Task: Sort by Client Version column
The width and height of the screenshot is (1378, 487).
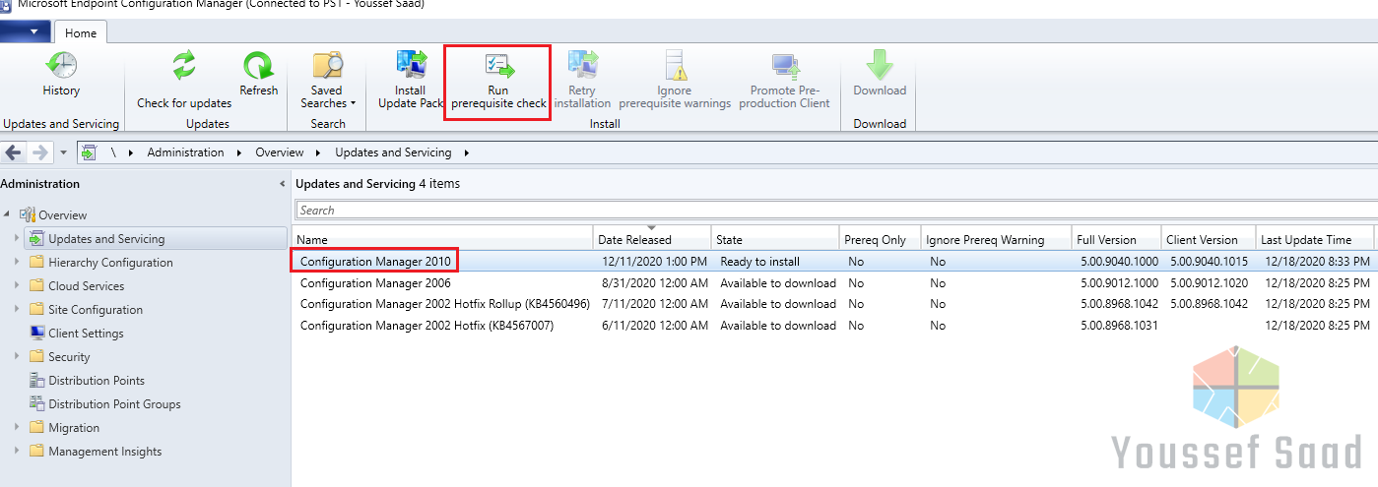Action: tap(1209, 239)
